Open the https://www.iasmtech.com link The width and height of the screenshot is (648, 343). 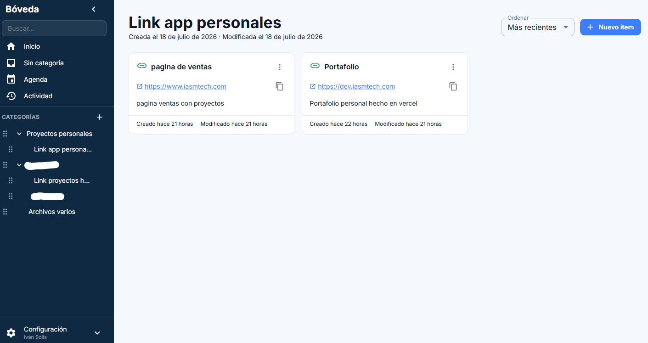click(185, 86)
